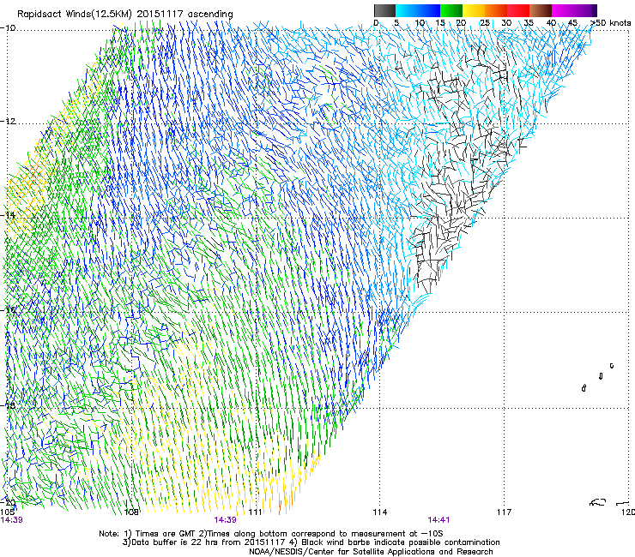Click the '45' label on the speed legend
Screen dimensions: 635x557
pos(572,23)
